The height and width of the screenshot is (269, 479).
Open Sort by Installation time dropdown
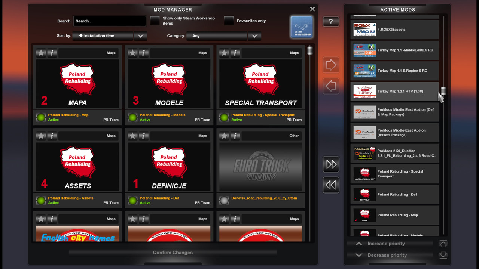coord(103,36)
